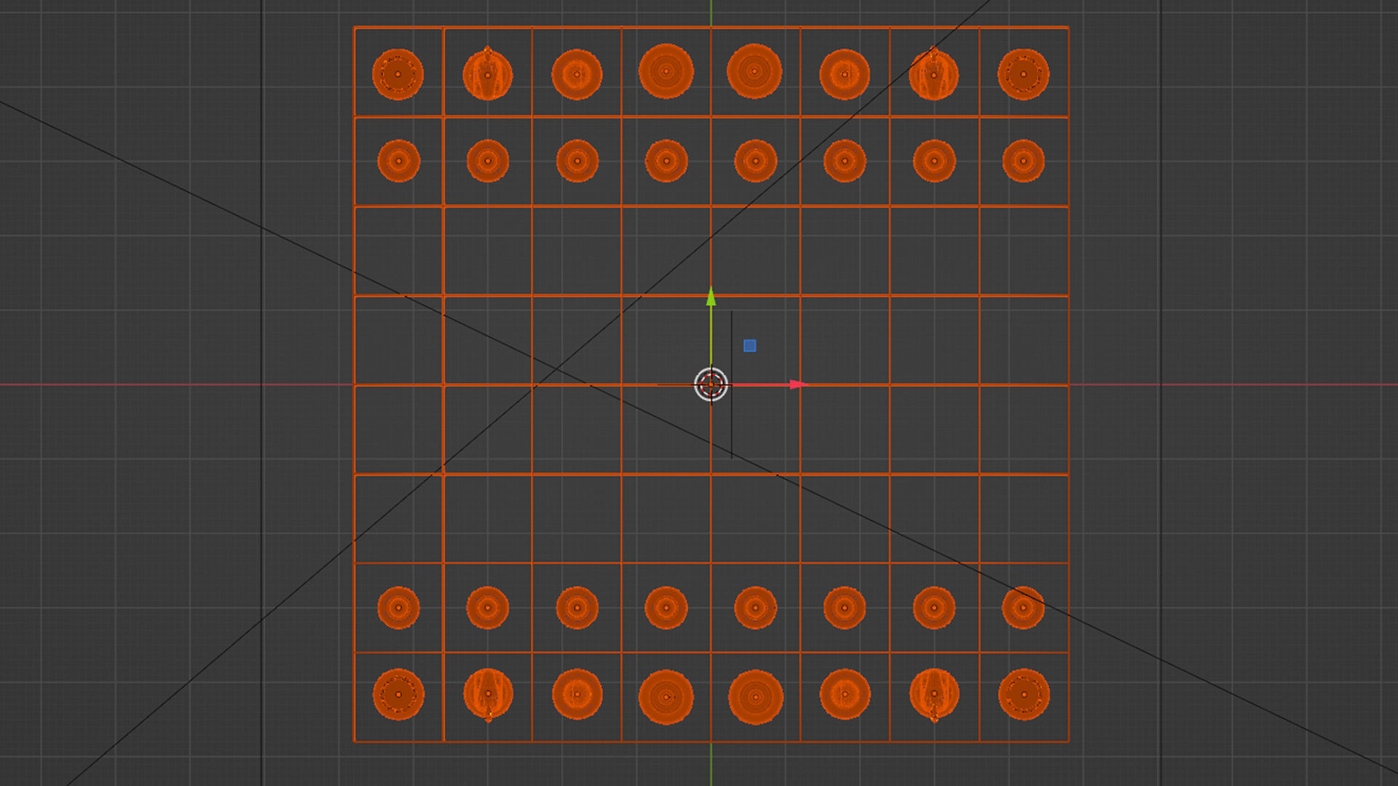Select the bottom row knight second from right
Viewport: 1398px width, 786px height.
pos(934,694)
